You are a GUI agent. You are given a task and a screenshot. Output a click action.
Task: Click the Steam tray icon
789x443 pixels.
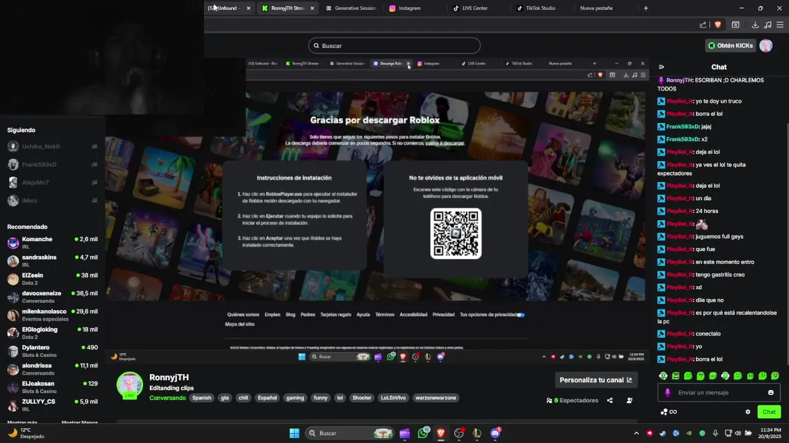click(x=663, y=433)
